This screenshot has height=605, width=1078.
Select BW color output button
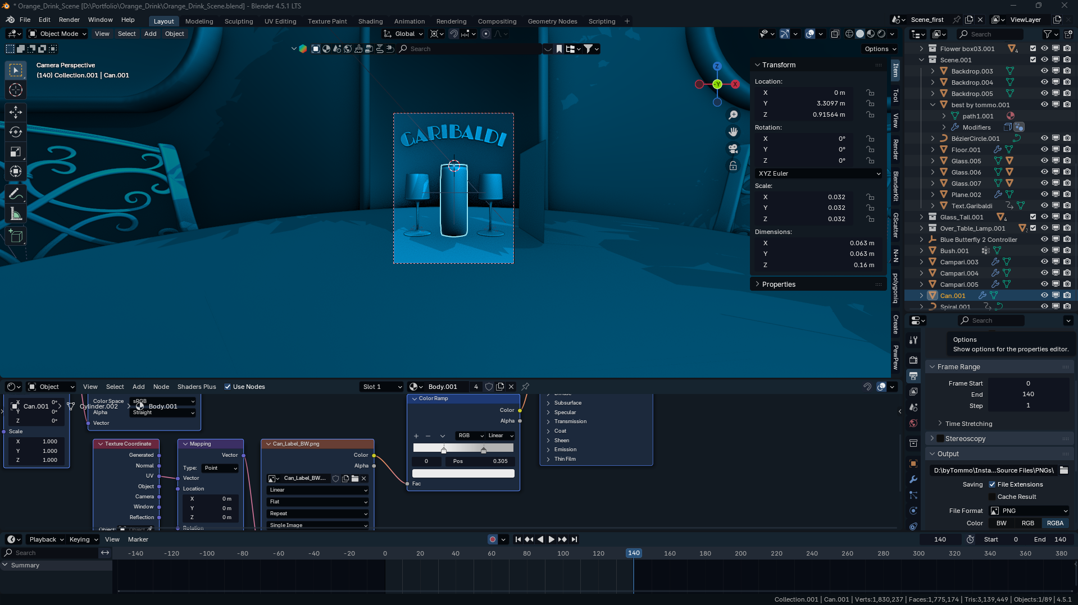[x=1002, y=523]
